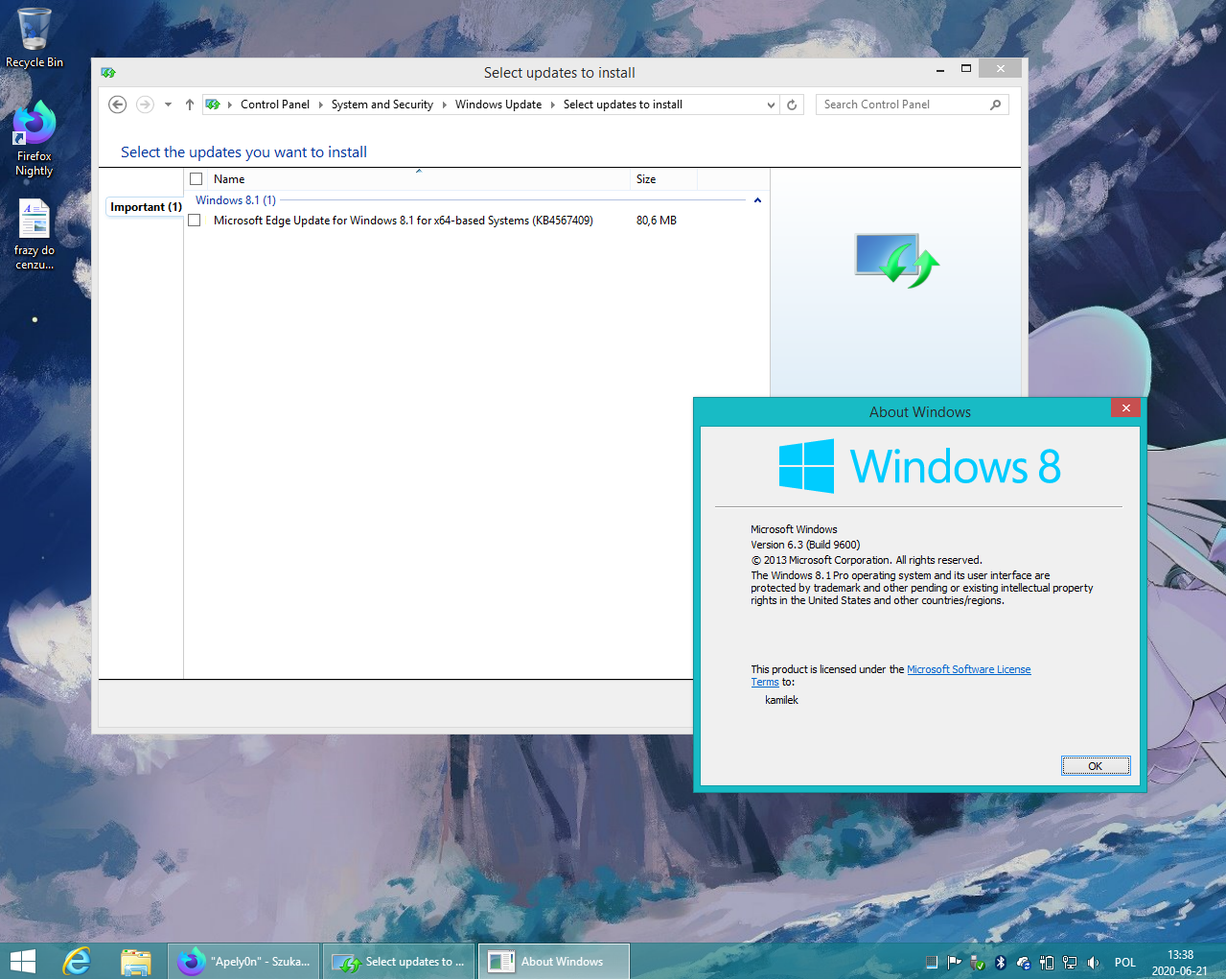Click the 'Select updates to install' breadcrumb
1226x979 pixels.
(623, 105)
